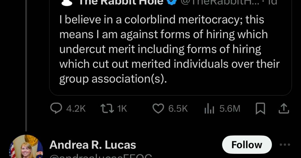The height and width of the screenshot is (158, 301).
Task: Open the view analytics bar chart icon
Action: pos(209,109)
